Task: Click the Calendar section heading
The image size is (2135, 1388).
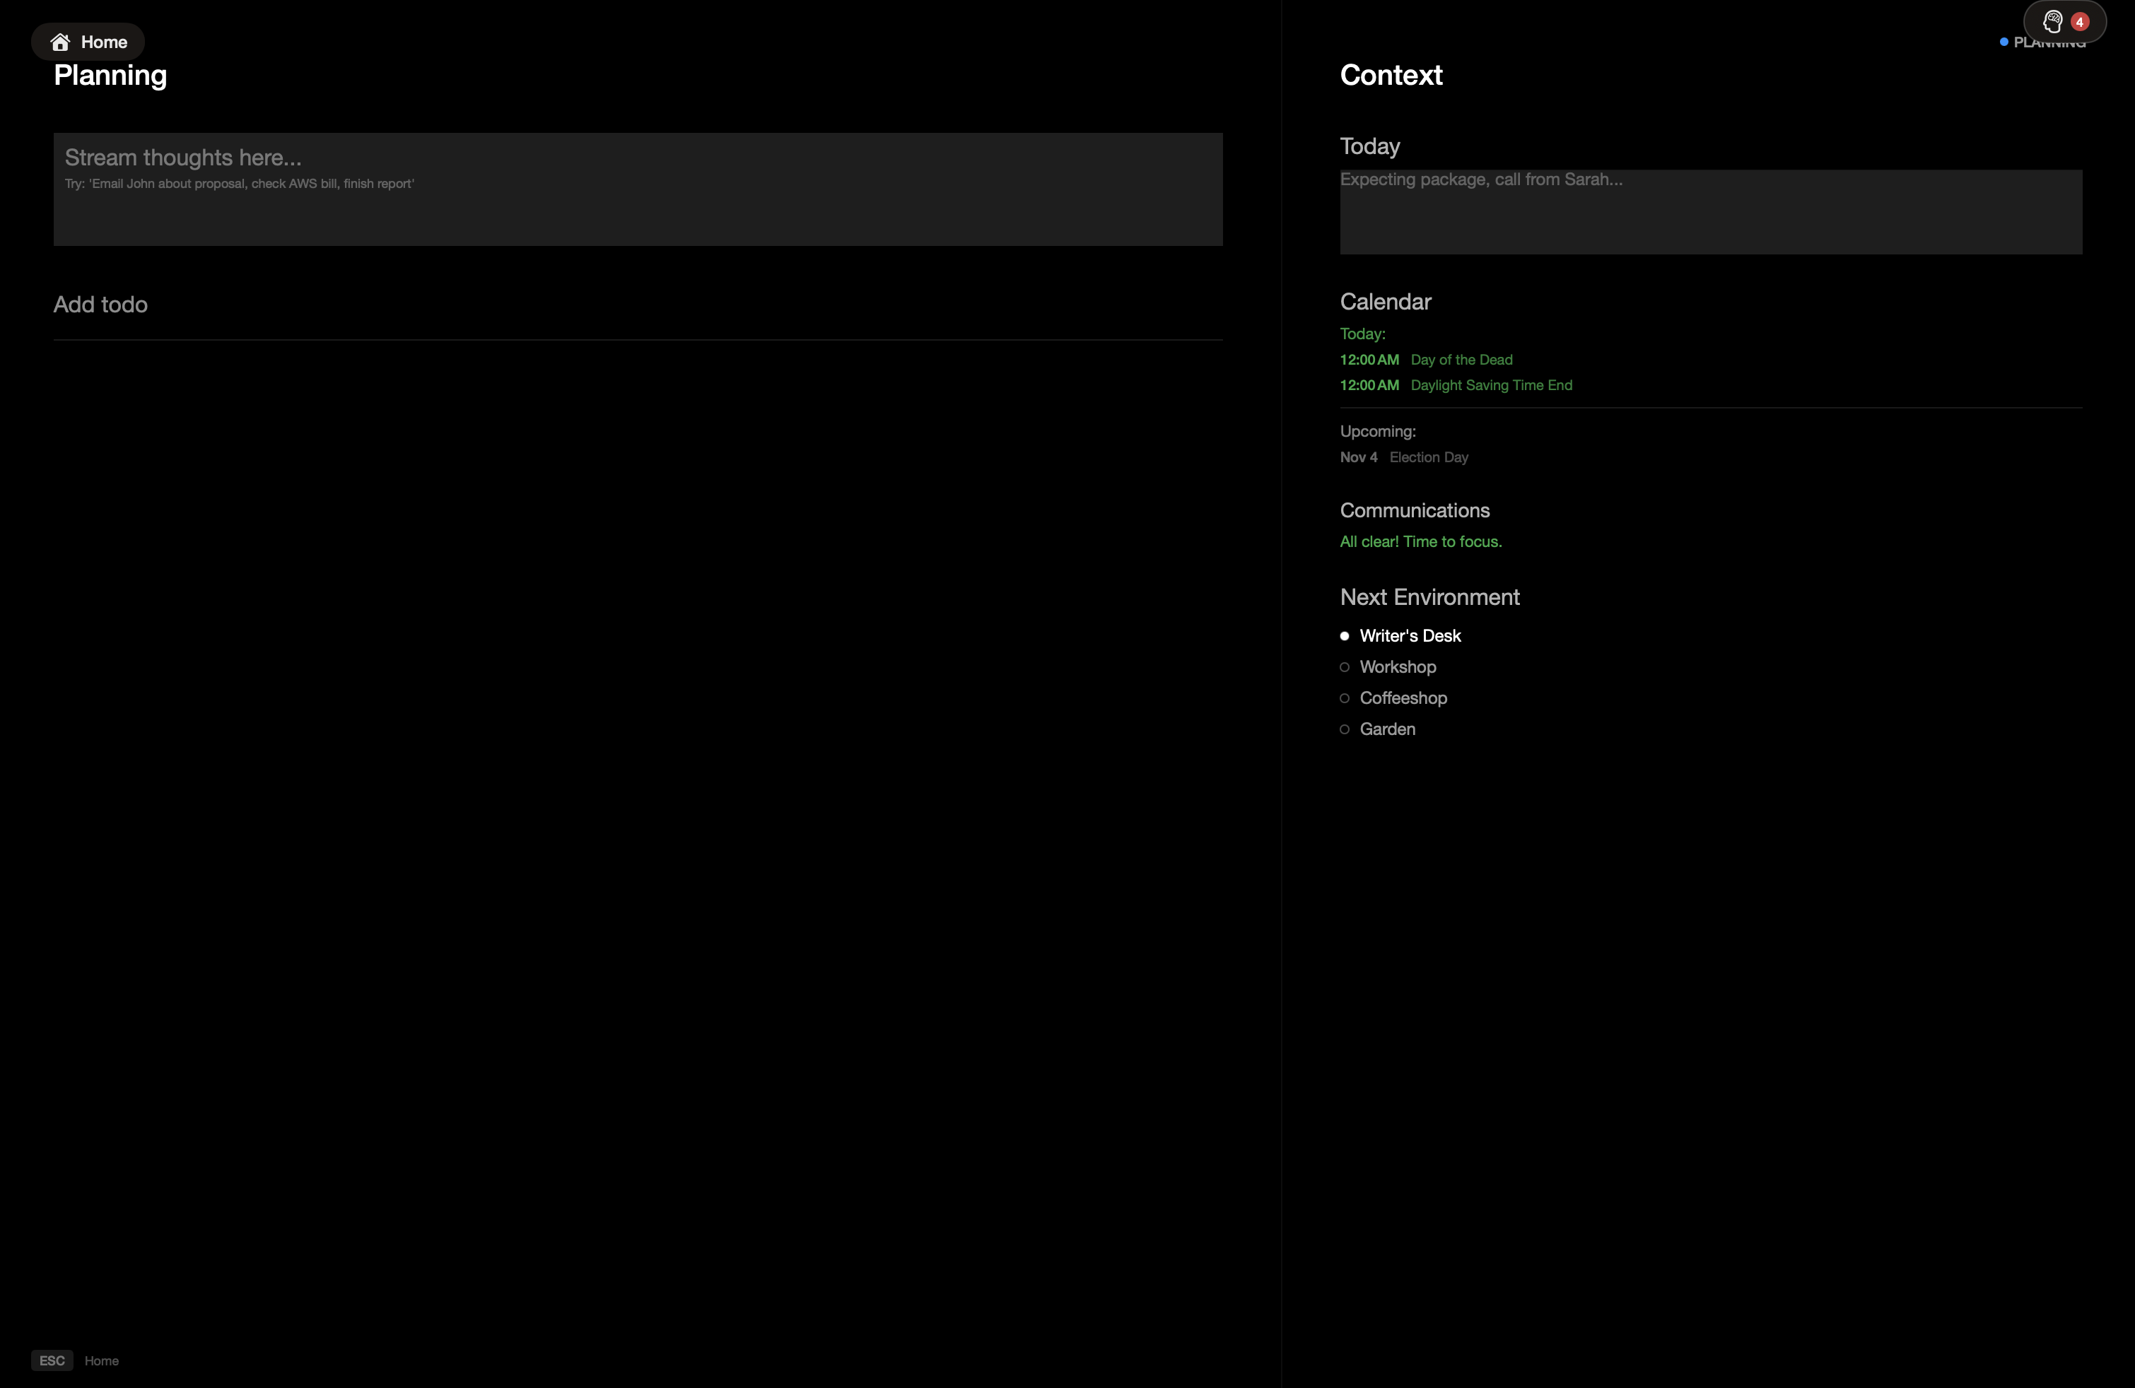Action: pos(1385,302)
